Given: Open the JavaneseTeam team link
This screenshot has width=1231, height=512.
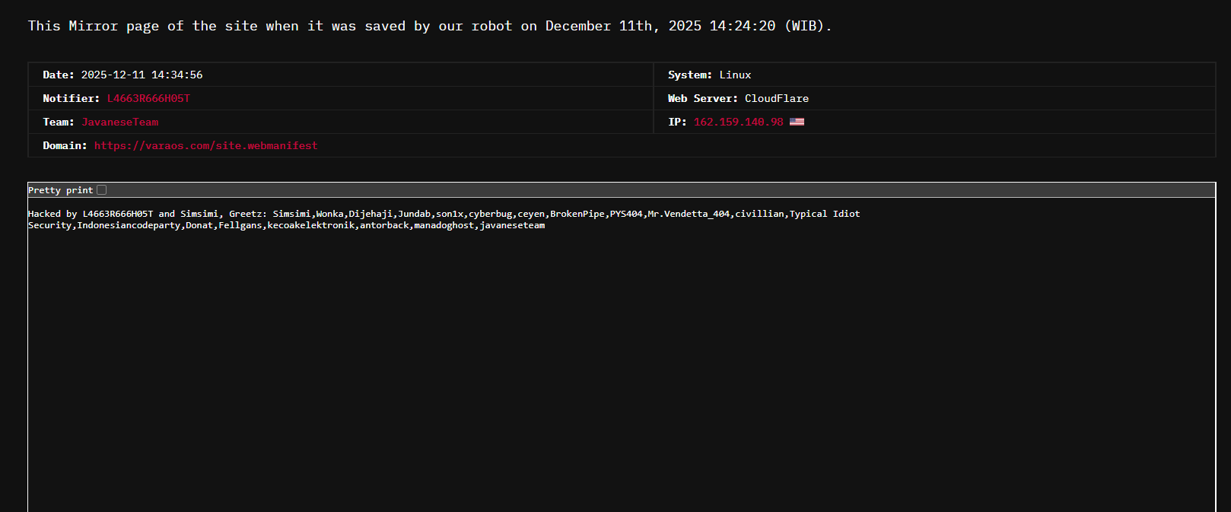Looking at the screenshot, I should click(120, 122).
